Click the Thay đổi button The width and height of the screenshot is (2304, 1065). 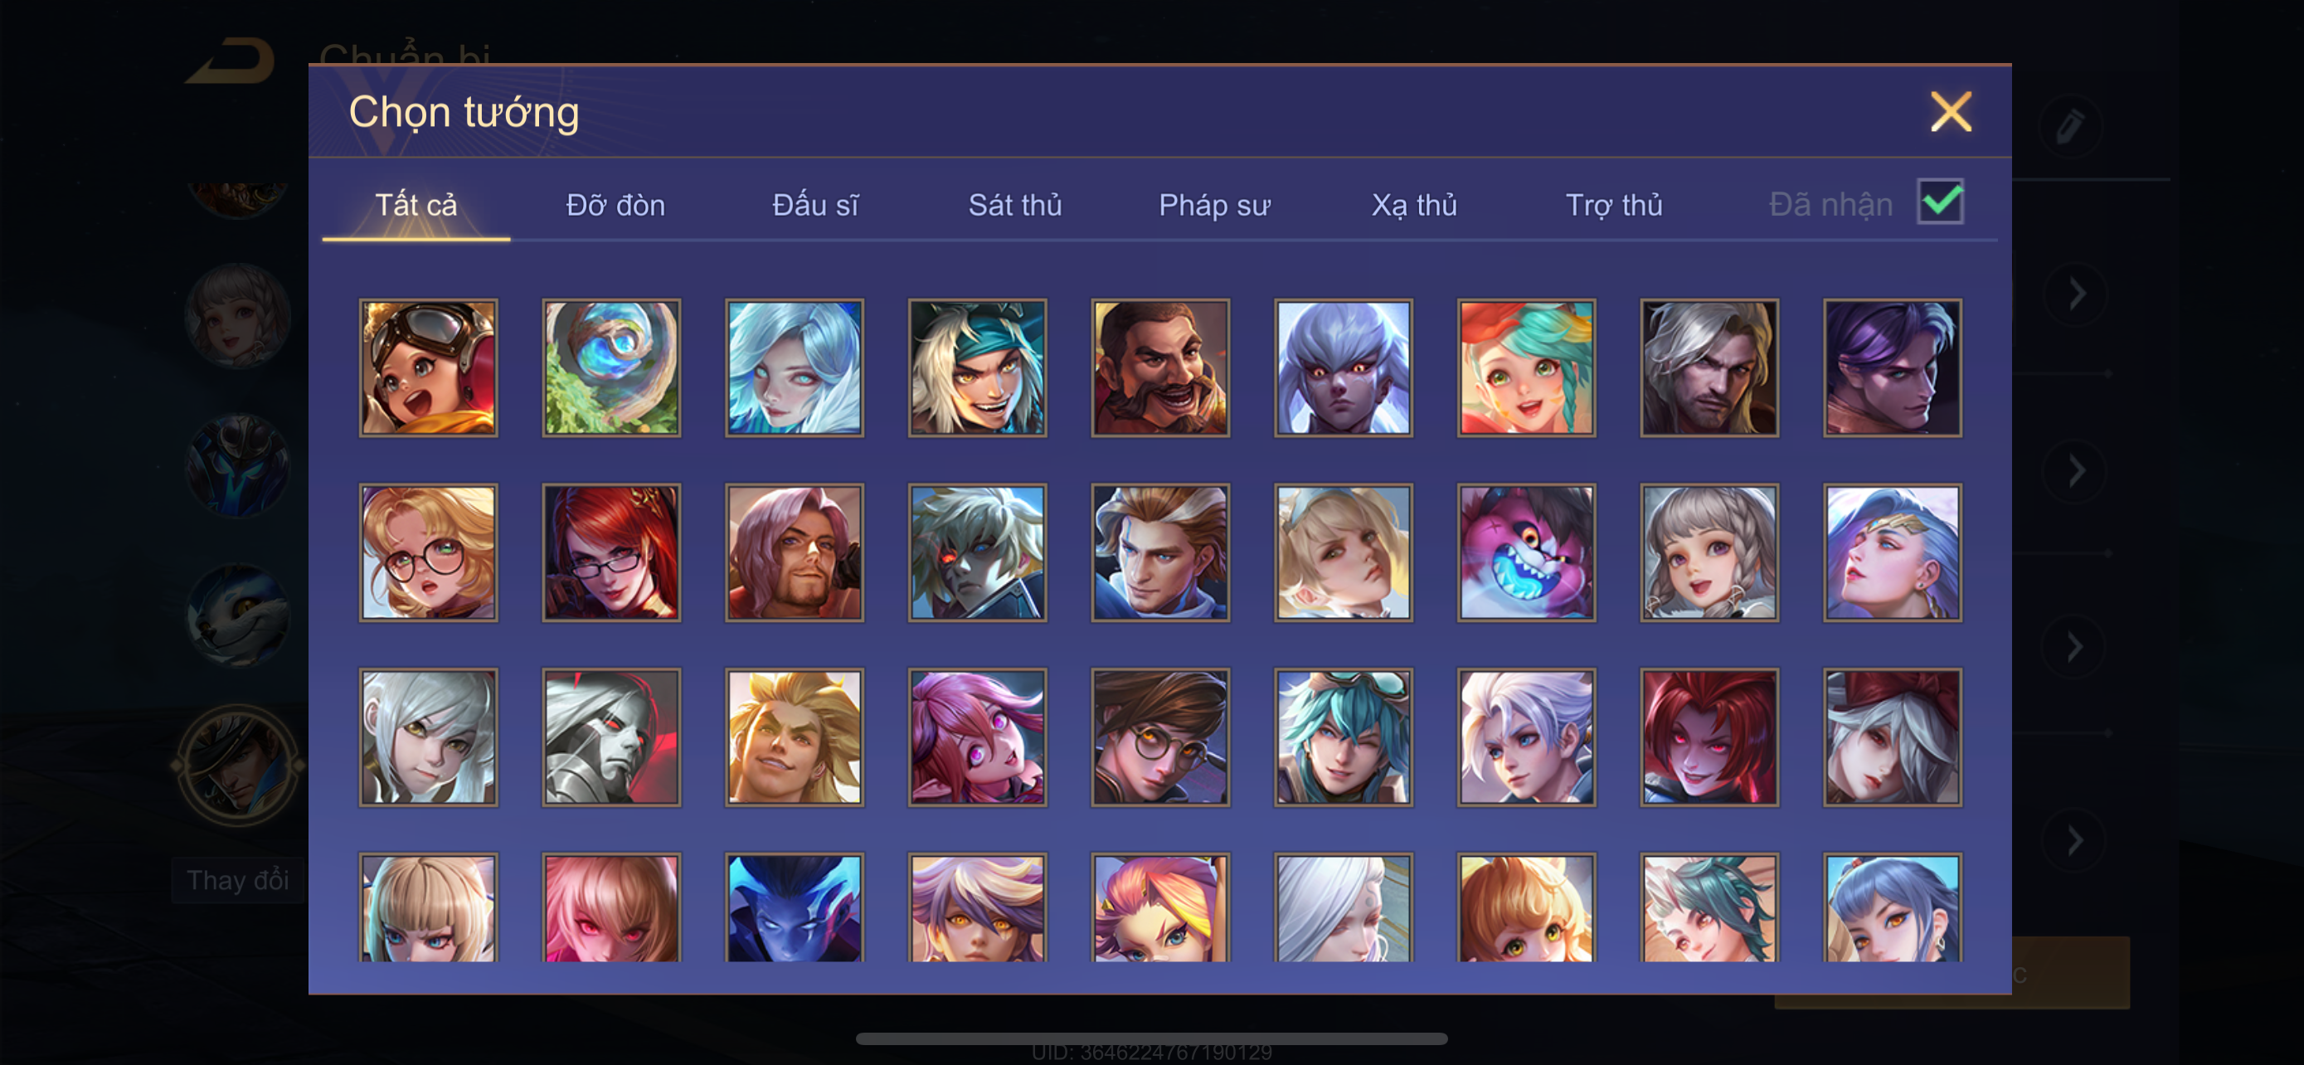click(x=238, y=880)
